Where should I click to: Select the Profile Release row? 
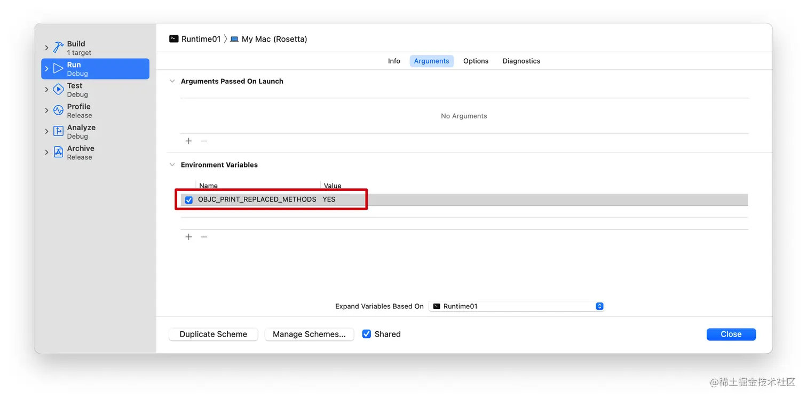tap(95, 110)
